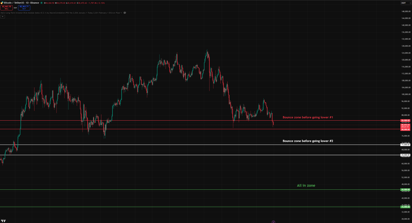Click the red SELL 82,463.70 button
This screenshot has height=223, width=412.
8,8
